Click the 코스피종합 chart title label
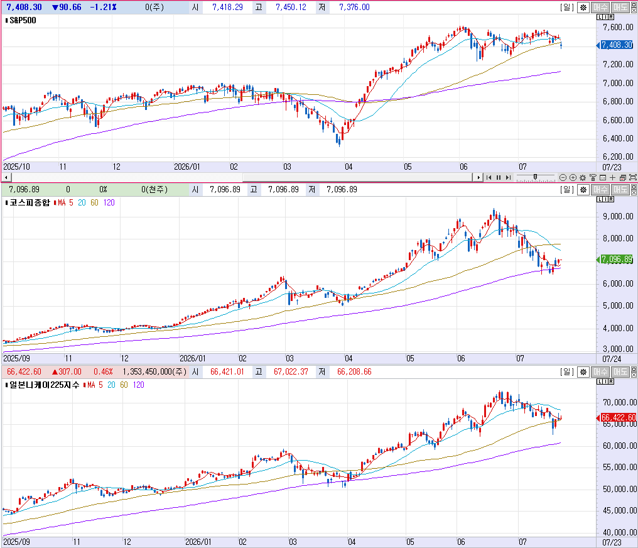This screenshot has height=548, width=638. 30,203
